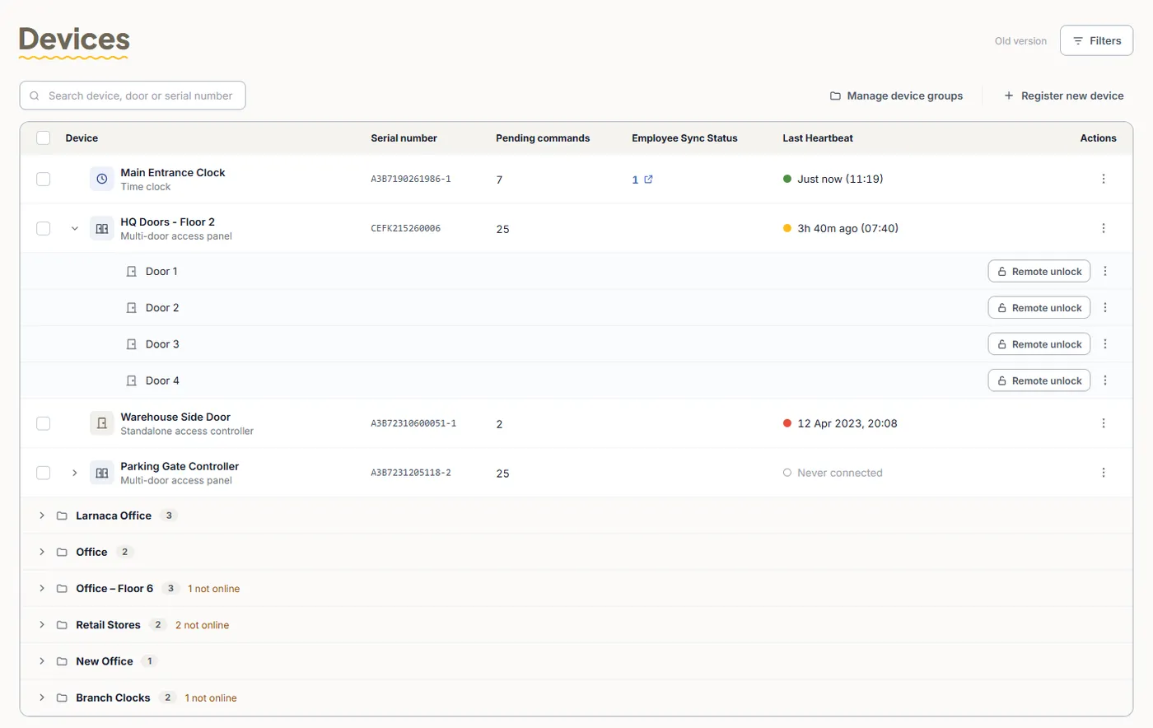Open more options for Door 1

pyautogui.click(x=1105, y=271)
